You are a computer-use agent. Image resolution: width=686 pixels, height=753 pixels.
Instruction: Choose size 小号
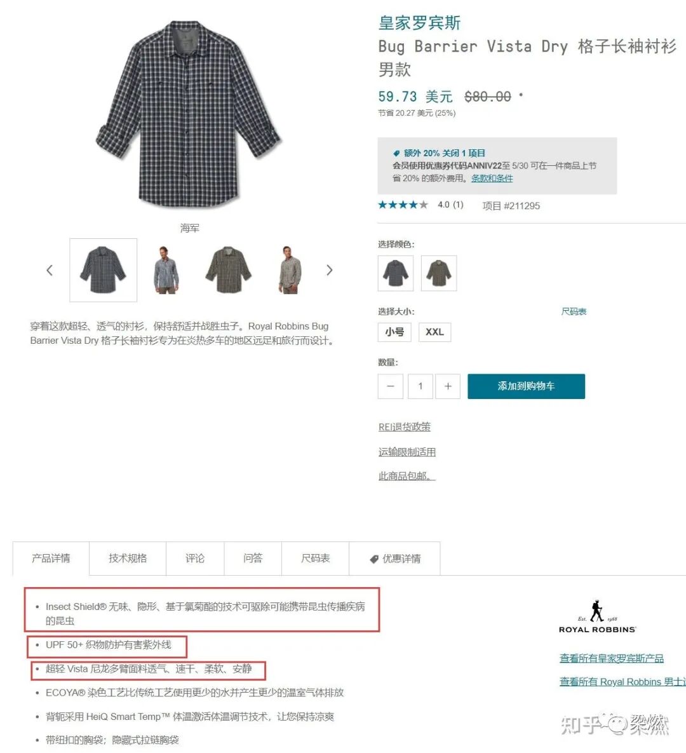tap(394, 332)
